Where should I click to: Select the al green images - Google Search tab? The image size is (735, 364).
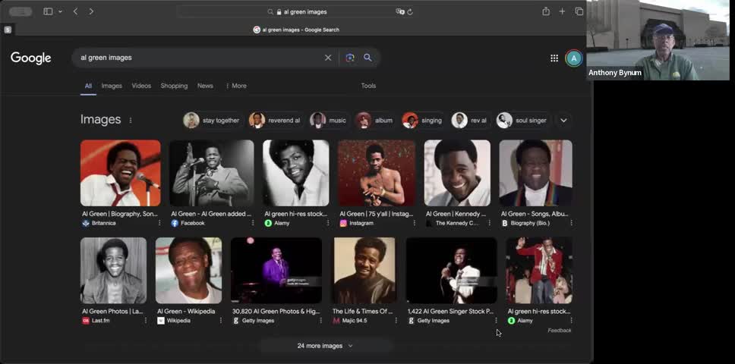pyautogui.click(x=296, y=30)
